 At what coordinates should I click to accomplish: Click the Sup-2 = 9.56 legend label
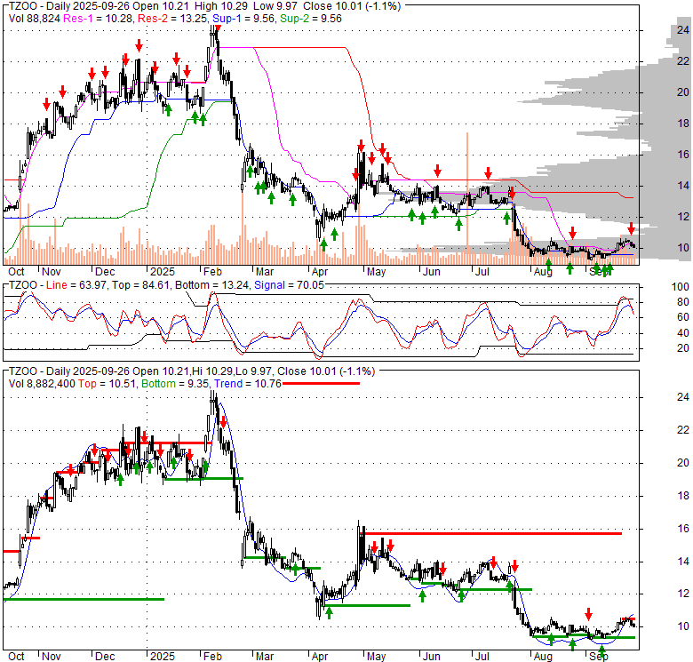click(311, 19)
